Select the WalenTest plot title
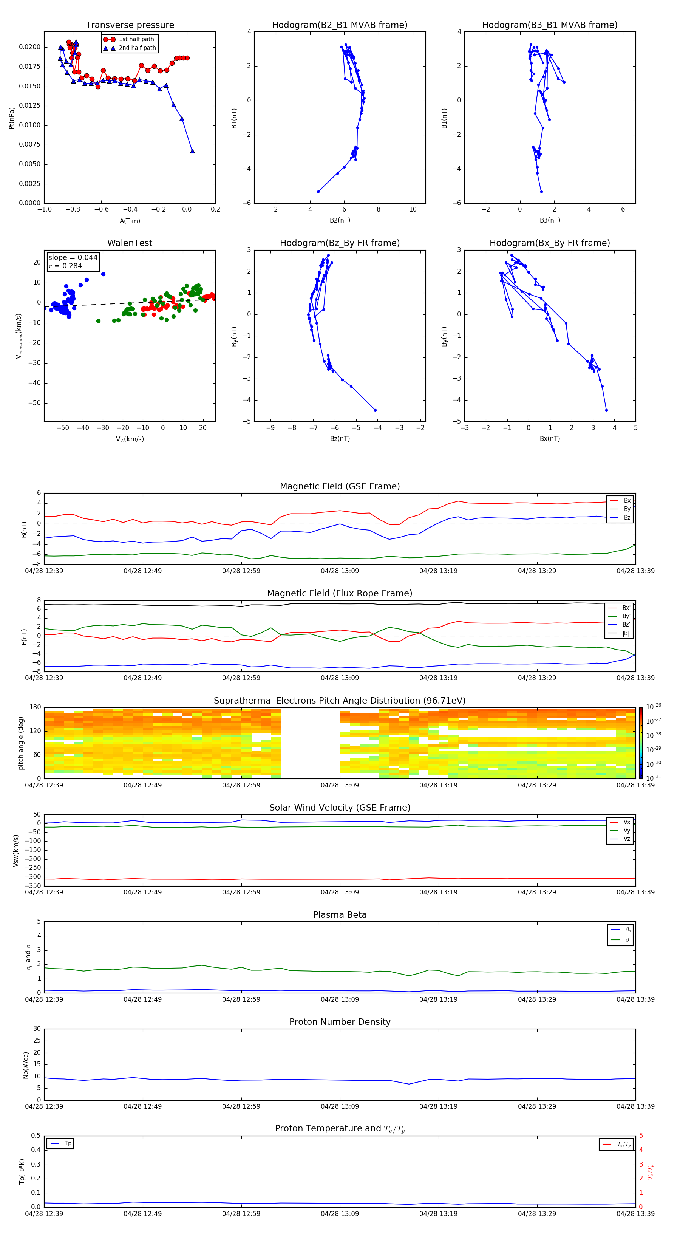Viewport: 680px width, 1247px height. [130, 243]
